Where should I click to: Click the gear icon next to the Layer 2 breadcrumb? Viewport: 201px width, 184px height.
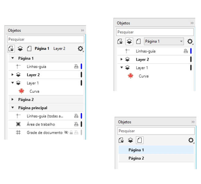point(80,49)
